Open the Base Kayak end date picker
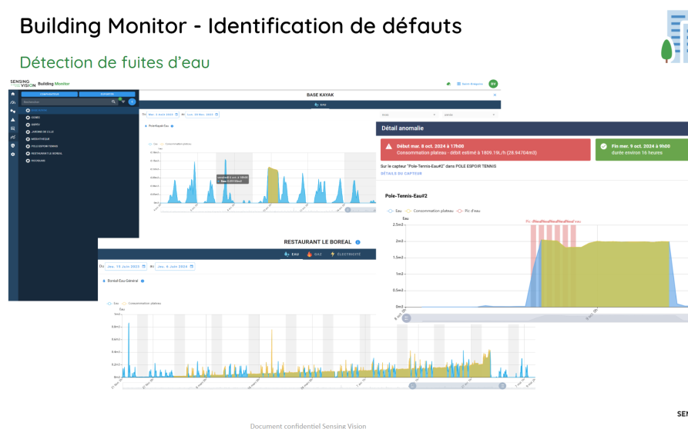Screen dimensions: 688x429 (x=203, y=115)
